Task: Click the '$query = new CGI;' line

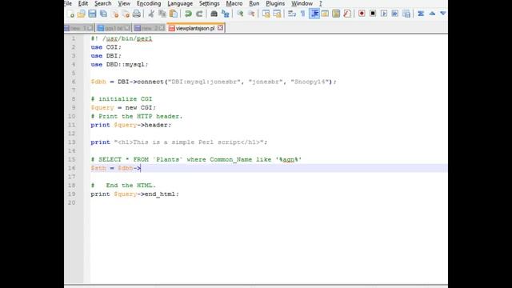Action: click(123, 107)
